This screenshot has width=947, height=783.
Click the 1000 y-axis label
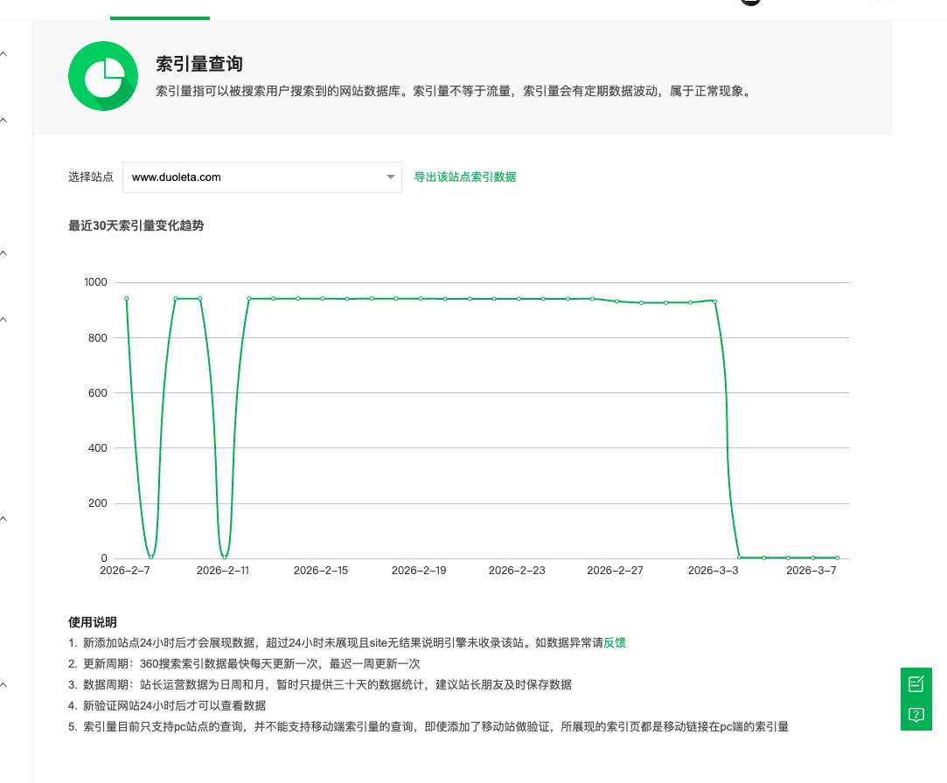point(95,282)
